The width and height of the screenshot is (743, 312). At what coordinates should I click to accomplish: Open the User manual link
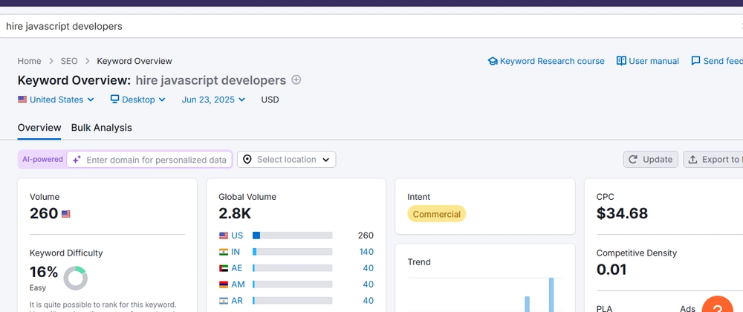(648, 61)
